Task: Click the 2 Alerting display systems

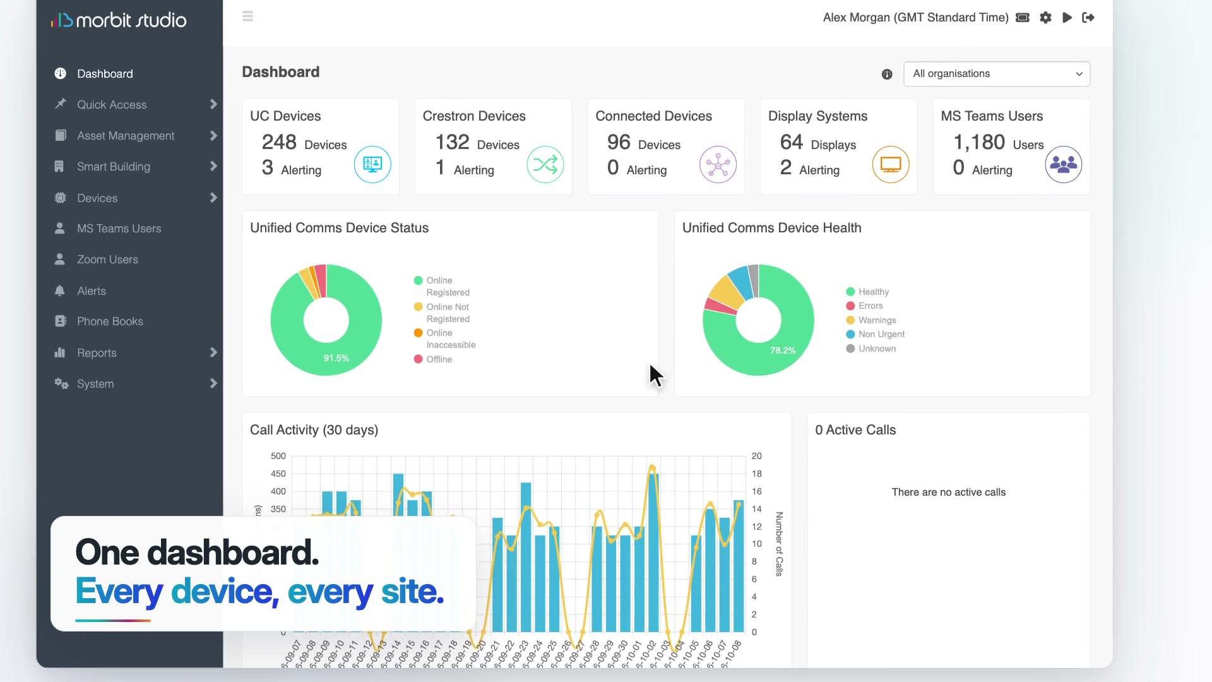Action: tap(810, 168)
